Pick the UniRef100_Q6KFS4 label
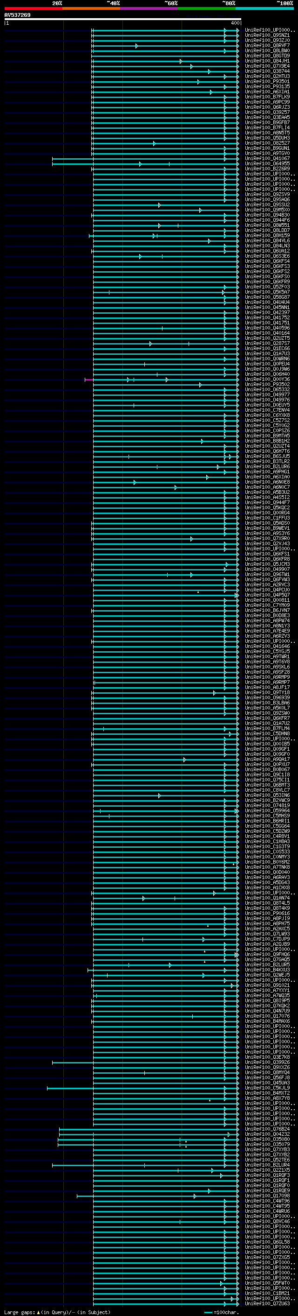The image size is (298, 1316). [x=267, y=261]
